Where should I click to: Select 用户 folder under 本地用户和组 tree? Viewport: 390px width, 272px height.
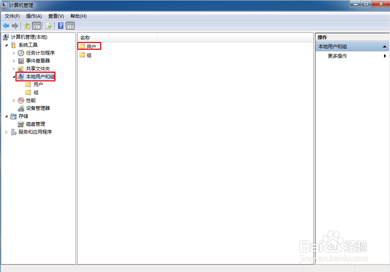click(38, 85)
